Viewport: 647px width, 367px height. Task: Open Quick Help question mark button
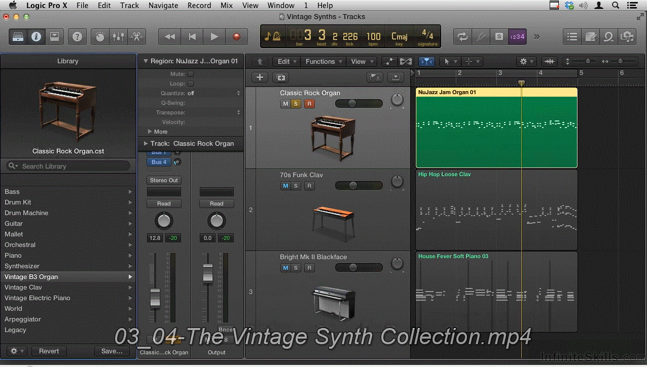tap(77, 36)
